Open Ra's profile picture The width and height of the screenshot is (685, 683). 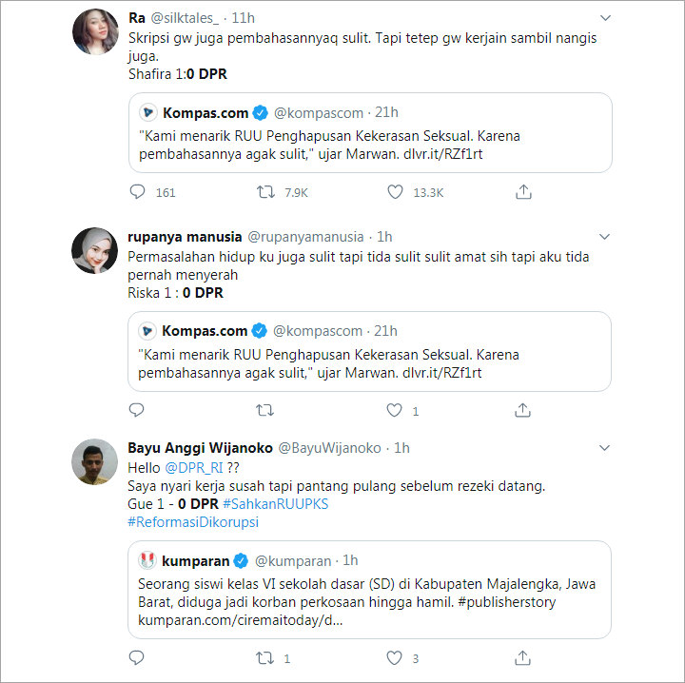95,31
